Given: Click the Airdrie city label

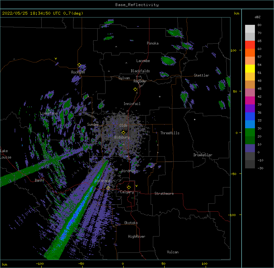Looking at the screenshot, I should point(128,171).
